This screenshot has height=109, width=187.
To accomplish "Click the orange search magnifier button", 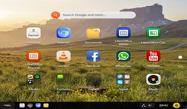I will [x=55, y=15].
